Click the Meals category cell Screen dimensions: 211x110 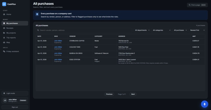click(x=97, y=41)
